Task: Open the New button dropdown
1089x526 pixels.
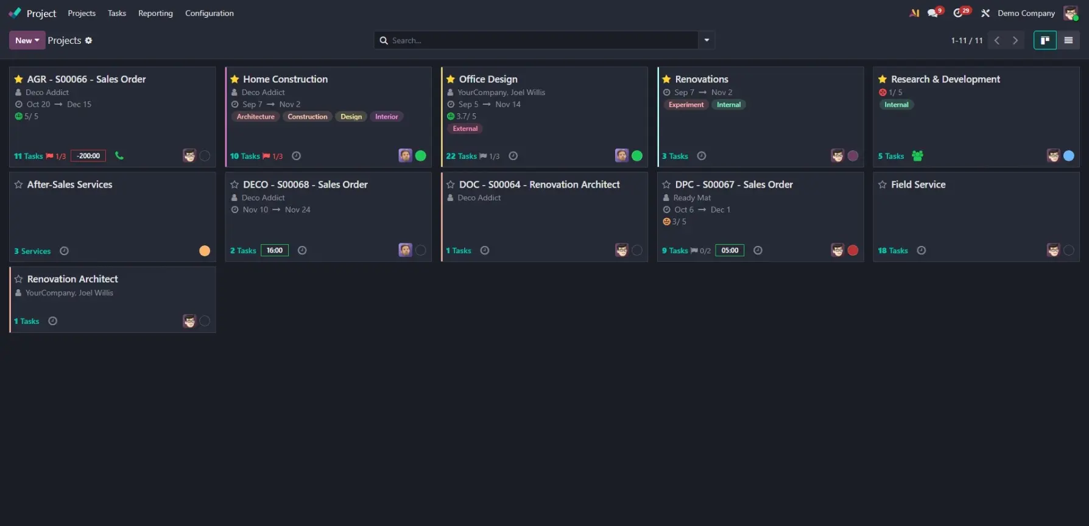Action: click(x=27, y=40)
